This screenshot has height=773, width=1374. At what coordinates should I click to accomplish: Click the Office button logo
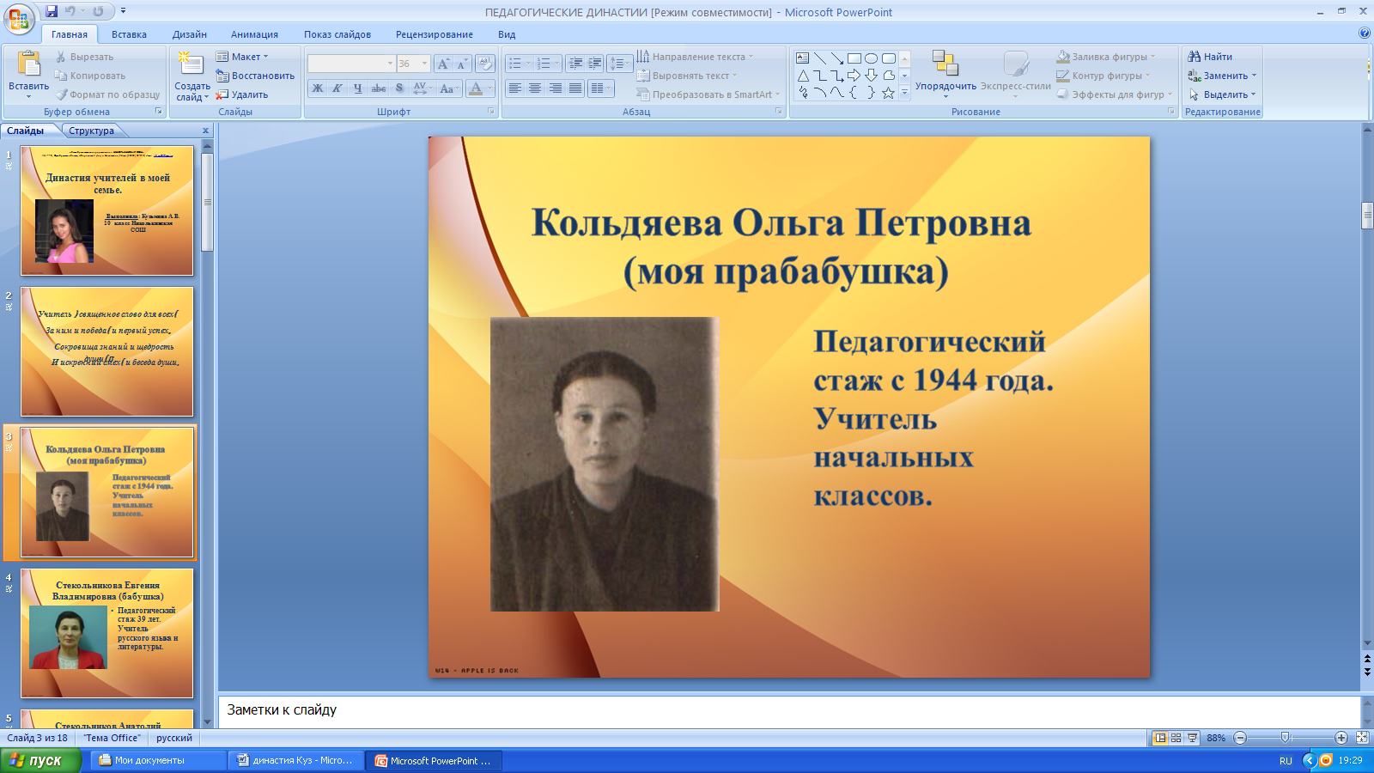click(x=19, y=19)
